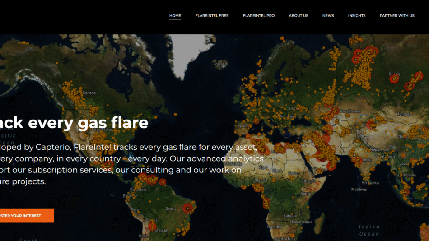This screenshot has width=429, height=241.
Task: Open the FLAREINTEL PRO menu item
Action: pos(259,16)
